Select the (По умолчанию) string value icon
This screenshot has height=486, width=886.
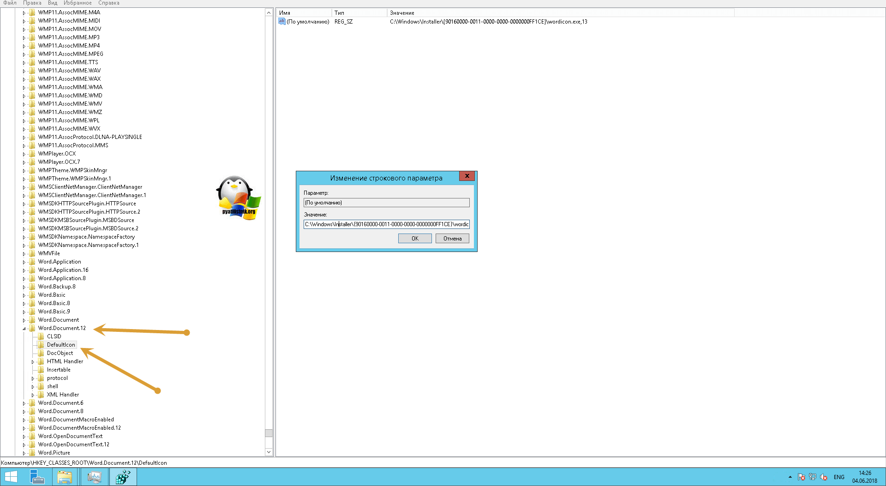pyautogui.click(x=282, y=21)
